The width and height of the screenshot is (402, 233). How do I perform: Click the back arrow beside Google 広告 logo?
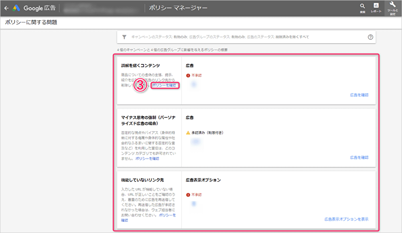point(6,8)
